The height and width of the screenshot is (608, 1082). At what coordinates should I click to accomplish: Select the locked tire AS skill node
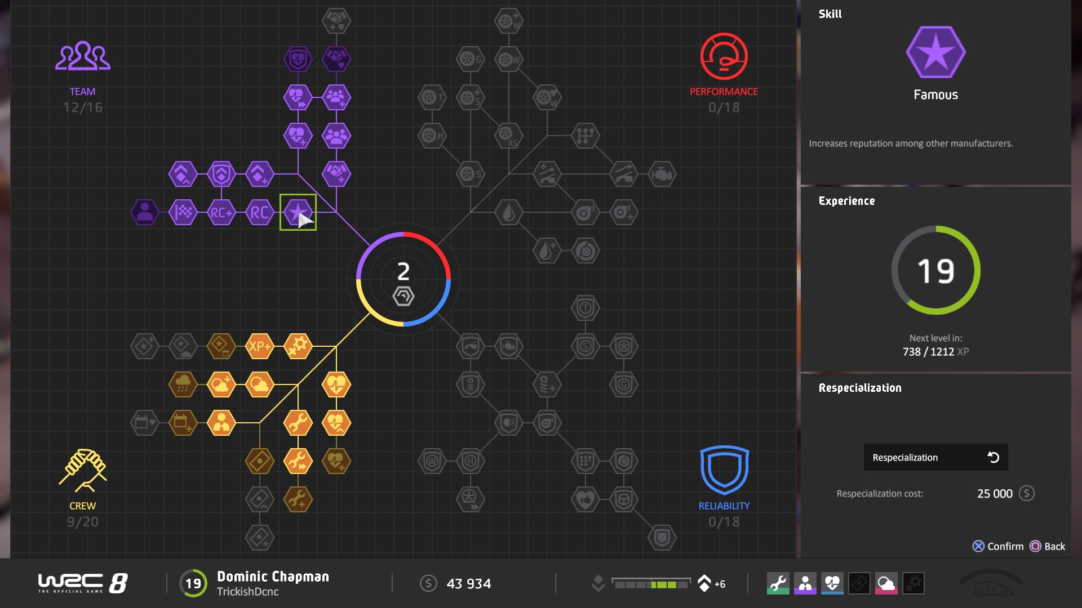point(508,136)
